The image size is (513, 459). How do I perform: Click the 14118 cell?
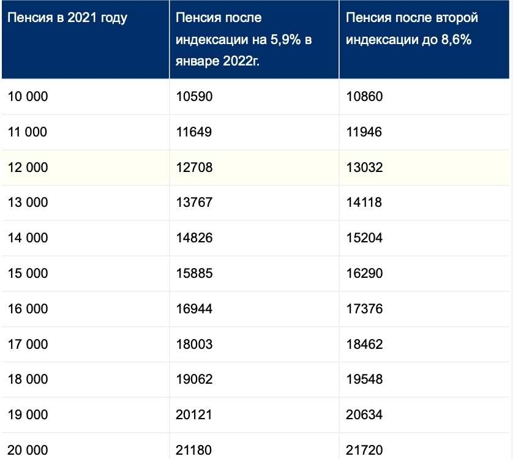pyautogui.click(x=364, y=203)
